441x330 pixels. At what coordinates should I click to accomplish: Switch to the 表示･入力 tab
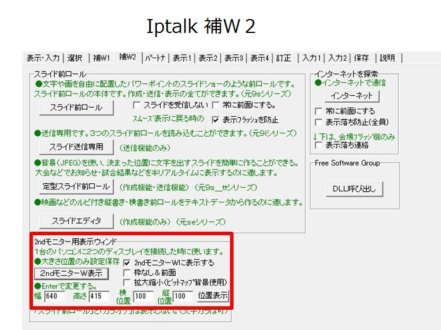click(43, 58)
